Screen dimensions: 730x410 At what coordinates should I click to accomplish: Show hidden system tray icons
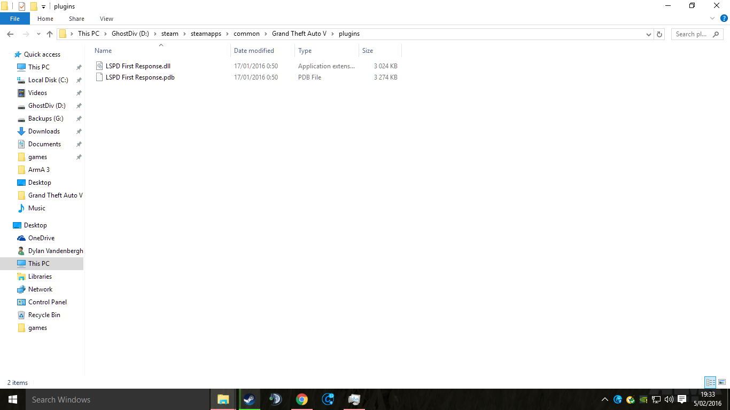click(x=605, y=399)
